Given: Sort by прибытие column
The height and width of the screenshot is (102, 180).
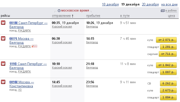Looking at the screenshot, I should [93, 16].
